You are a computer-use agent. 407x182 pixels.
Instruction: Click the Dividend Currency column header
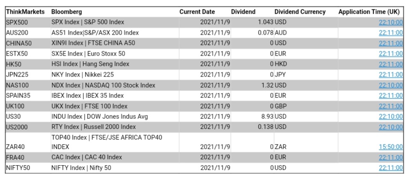300,12
